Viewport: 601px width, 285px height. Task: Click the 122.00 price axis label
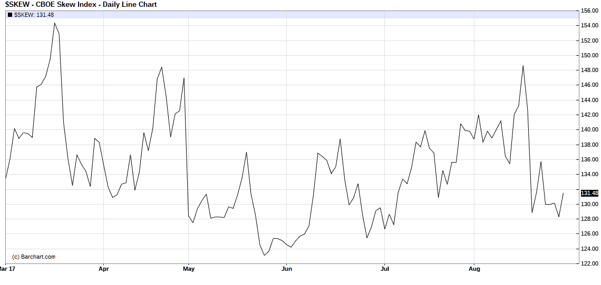[x=589, y=263]
